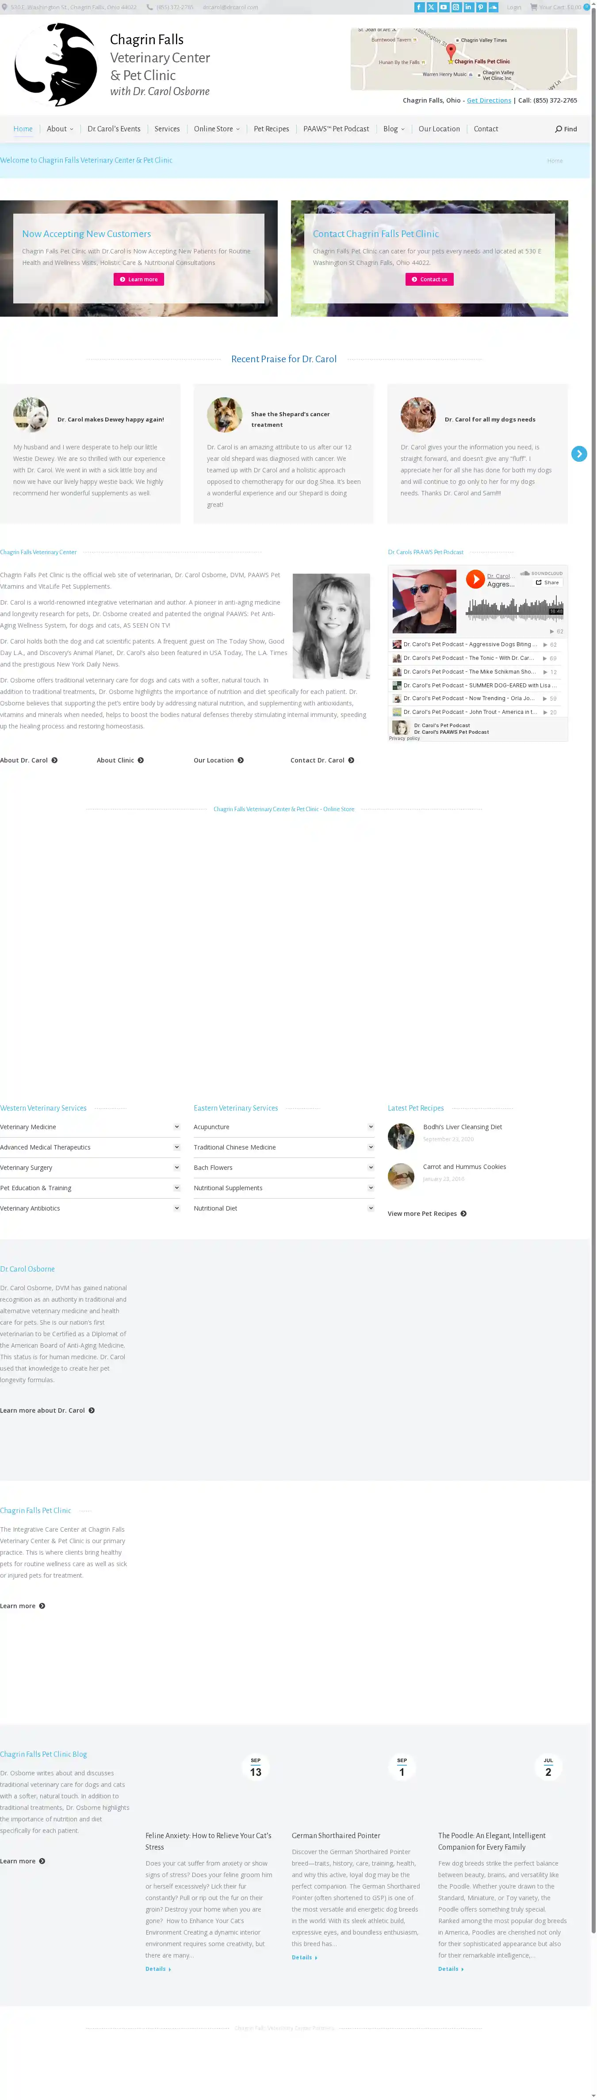
Task: Click the next testimonial arrow
Action: pyautogui.click(x=578, y=454)
